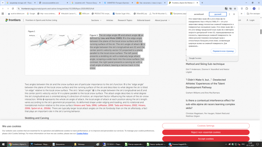
Task: Open the Cookie Policy link
Action: [82, 134]
